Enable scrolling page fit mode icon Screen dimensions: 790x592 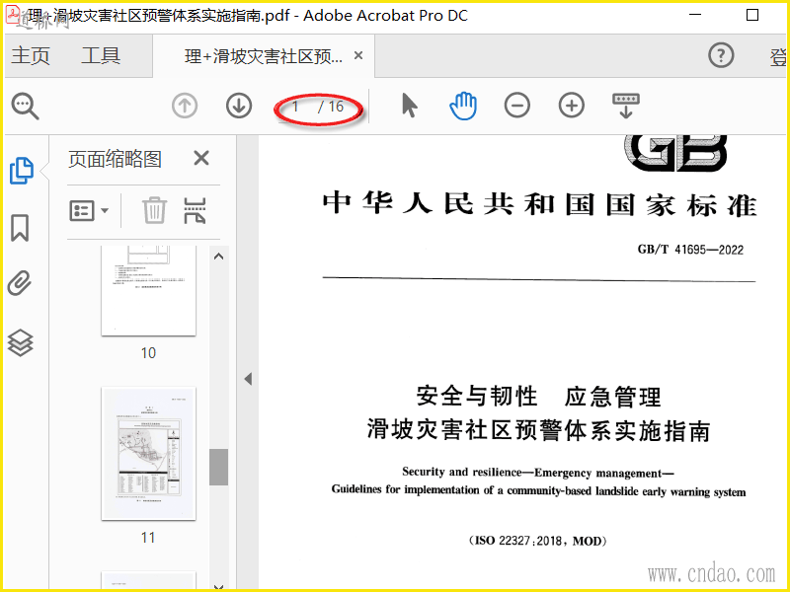pyautogui.click(x=626, y=106)
